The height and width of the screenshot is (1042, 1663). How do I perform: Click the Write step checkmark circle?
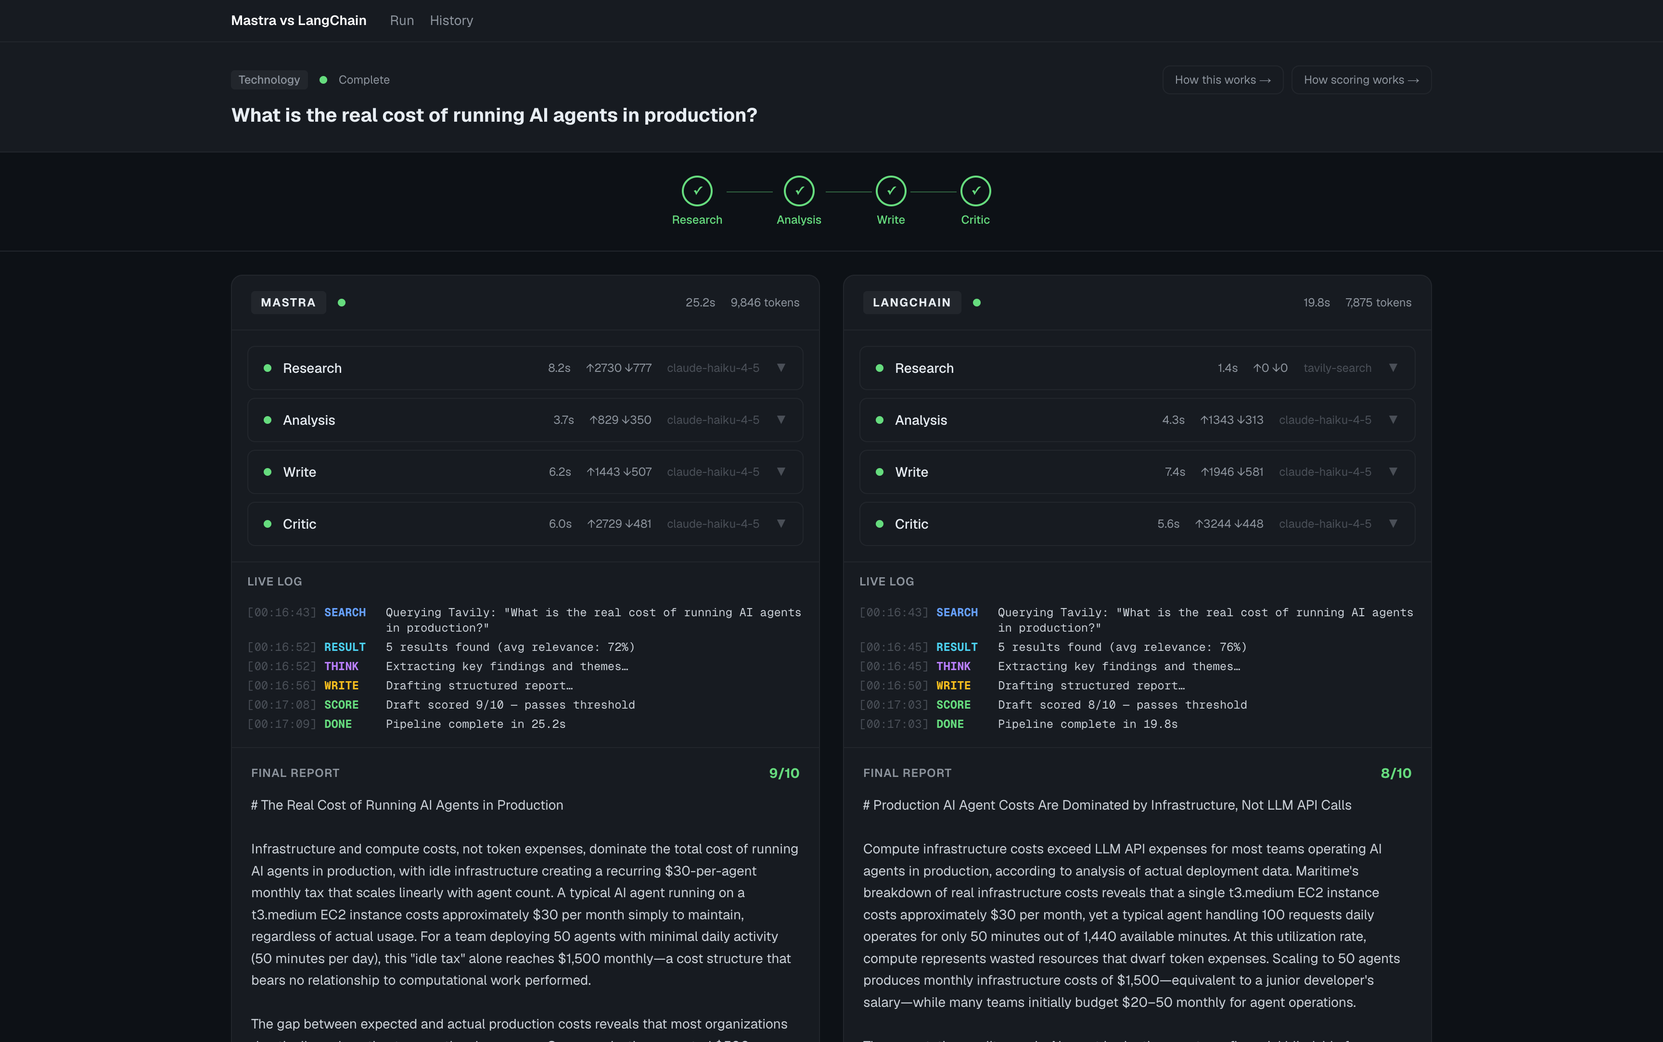[890, 191]
